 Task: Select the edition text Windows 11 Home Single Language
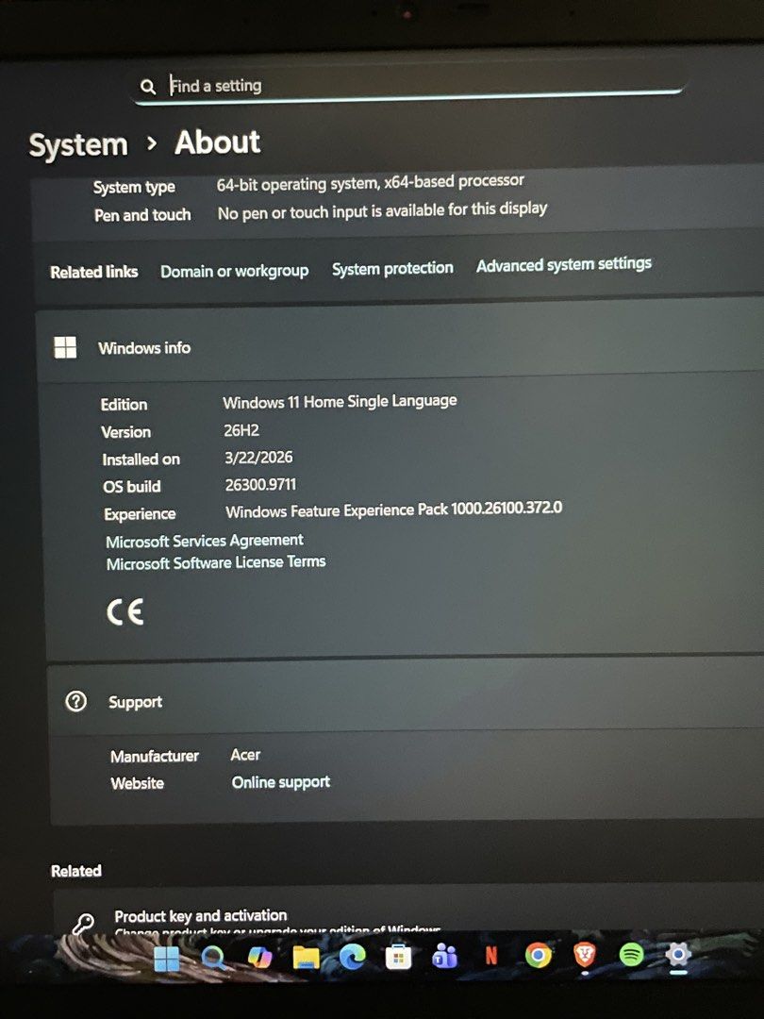[x=340, y=402]
